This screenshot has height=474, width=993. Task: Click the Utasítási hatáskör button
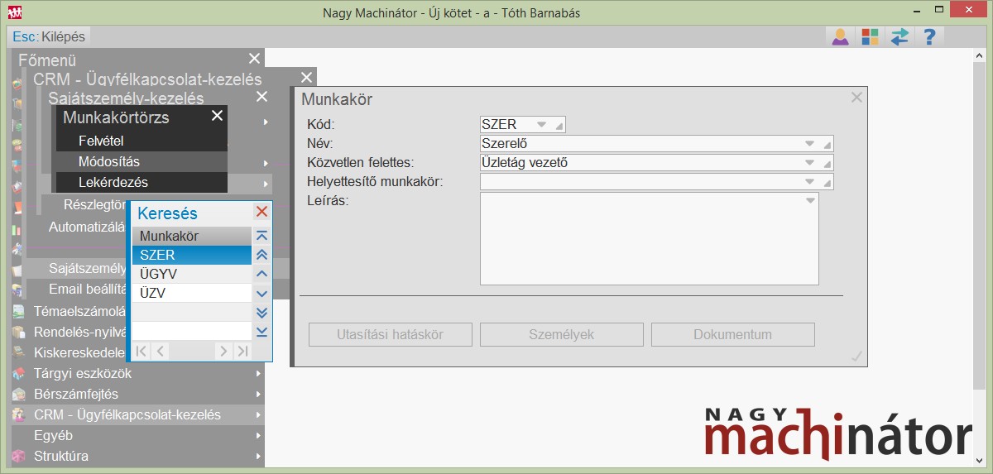coord(391,335)
